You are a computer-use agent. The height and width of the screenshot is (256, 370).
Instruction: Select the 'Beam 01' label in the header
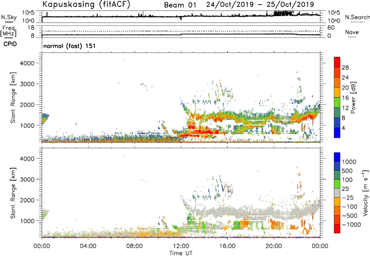point(180,5)
